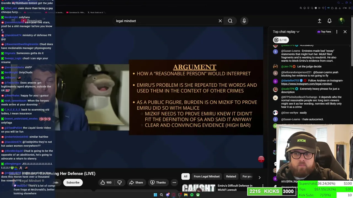Click the Share button
Screen dimensions: 353x198
[136, 183]
